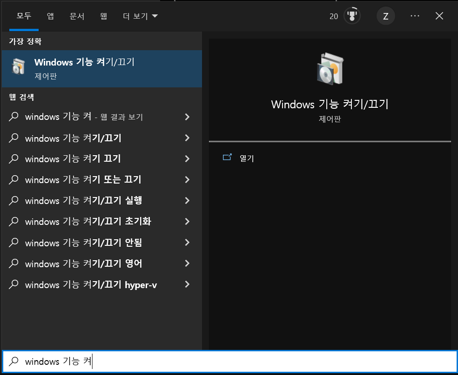Open the three-dot options menu
The width and height of the screenshot is (458, 375).
[x=415, y=16]
